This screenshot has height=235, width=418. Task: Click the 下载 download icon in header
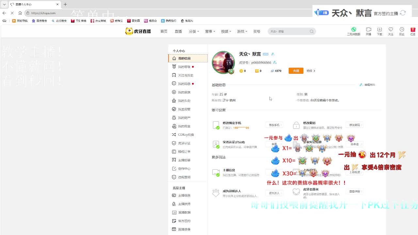pos(379,30)
